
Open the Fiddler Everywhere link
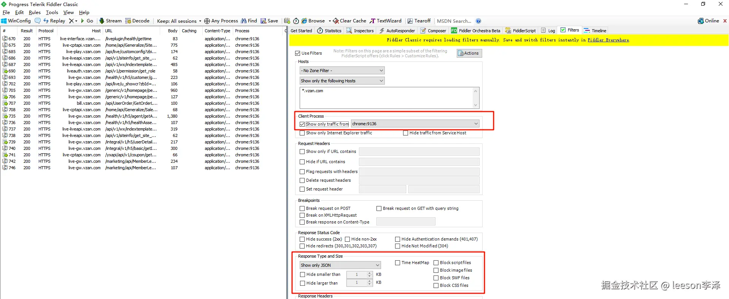(x=608, y=40)
